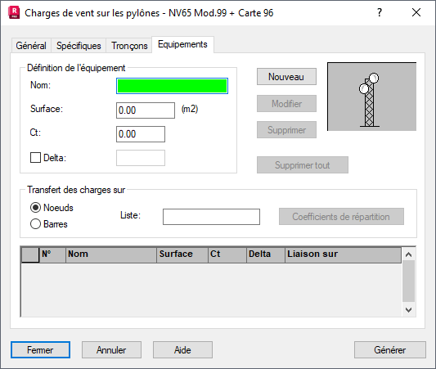The image size is (436, 369).
Task: Click the Générer button
Action: 390,350
